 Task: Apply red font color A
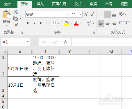[76, 23]
